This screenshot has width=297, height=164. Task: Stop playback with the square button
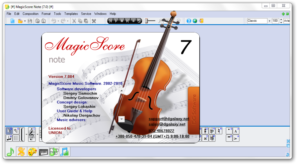tap(122, 21)
